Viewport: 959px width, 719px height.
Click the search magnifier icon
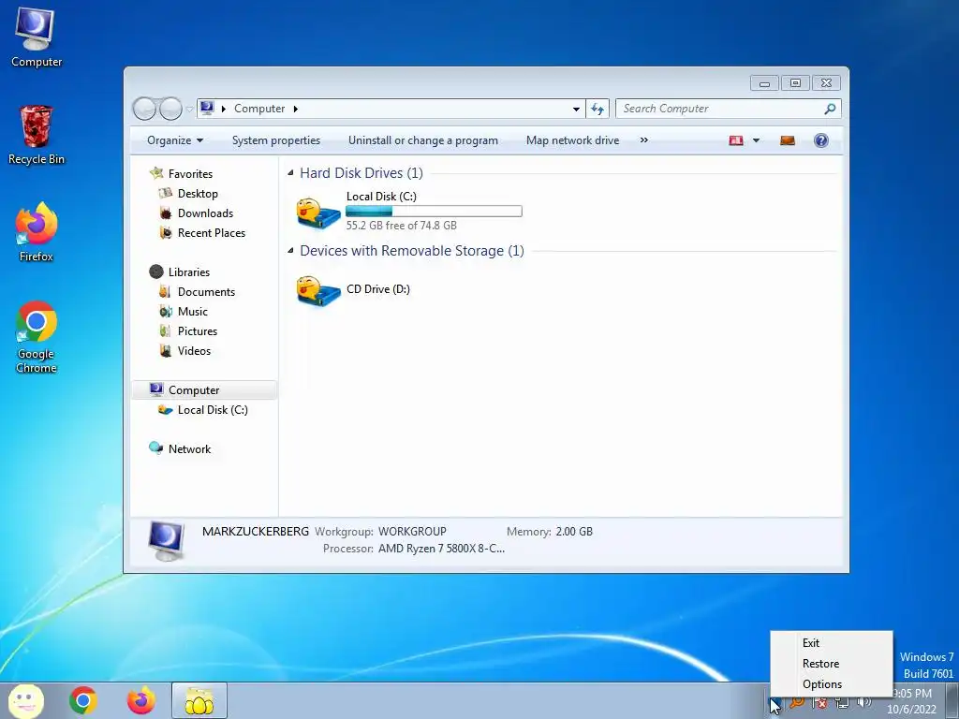tap(830, 109)
